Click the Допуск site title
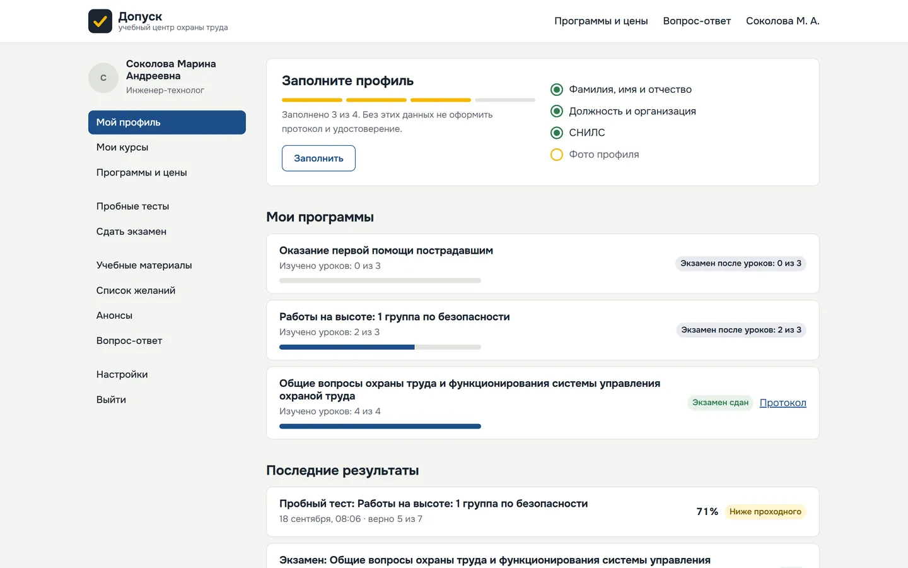This screenshot has height=568, width=908. pos(140,16)
